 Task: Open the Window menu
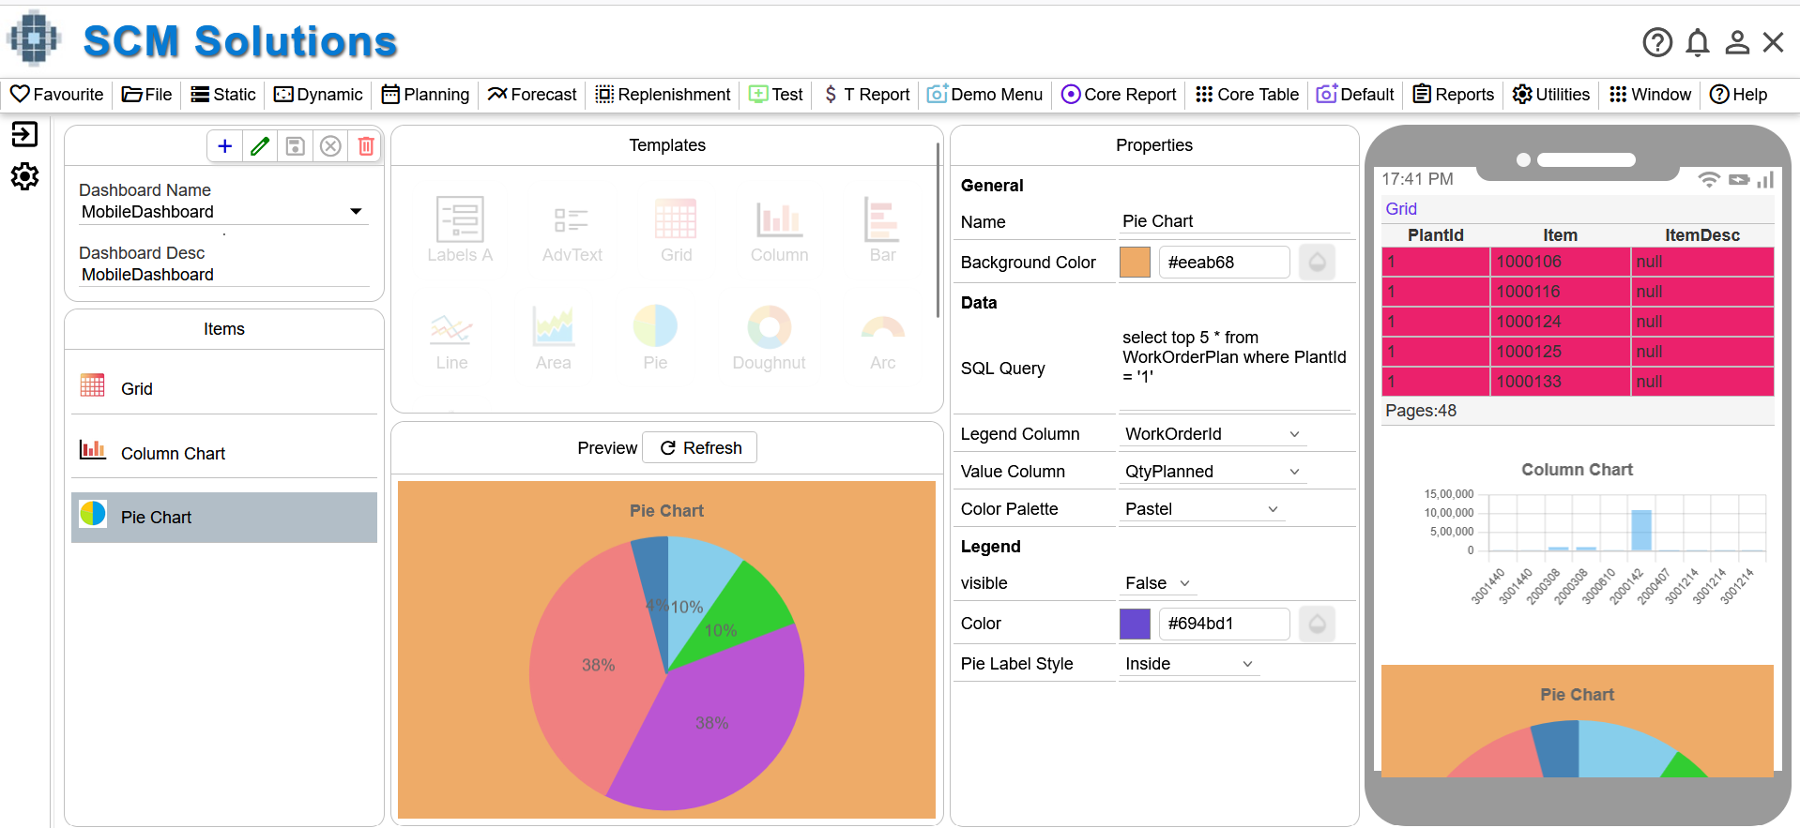pyautogui.click(x=1650, y=95)
